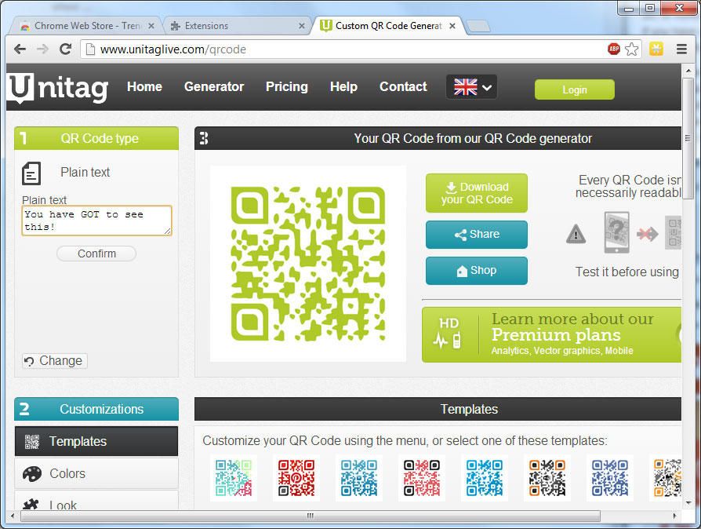Click the Unitag logo
Viewport: 701px width, 529px height.
58,87
